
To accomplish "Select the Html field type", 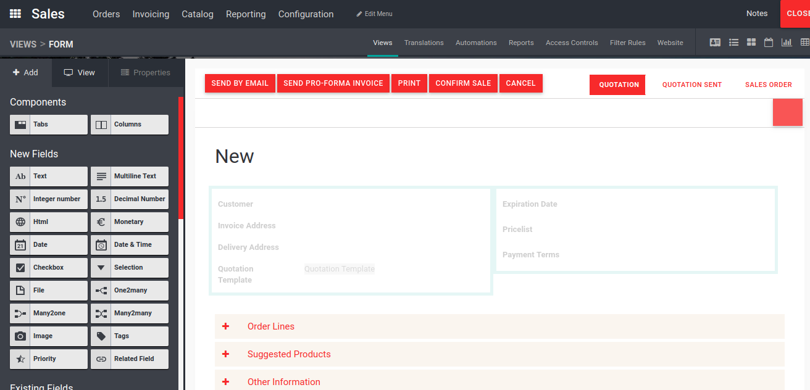I will pos(49,222).
